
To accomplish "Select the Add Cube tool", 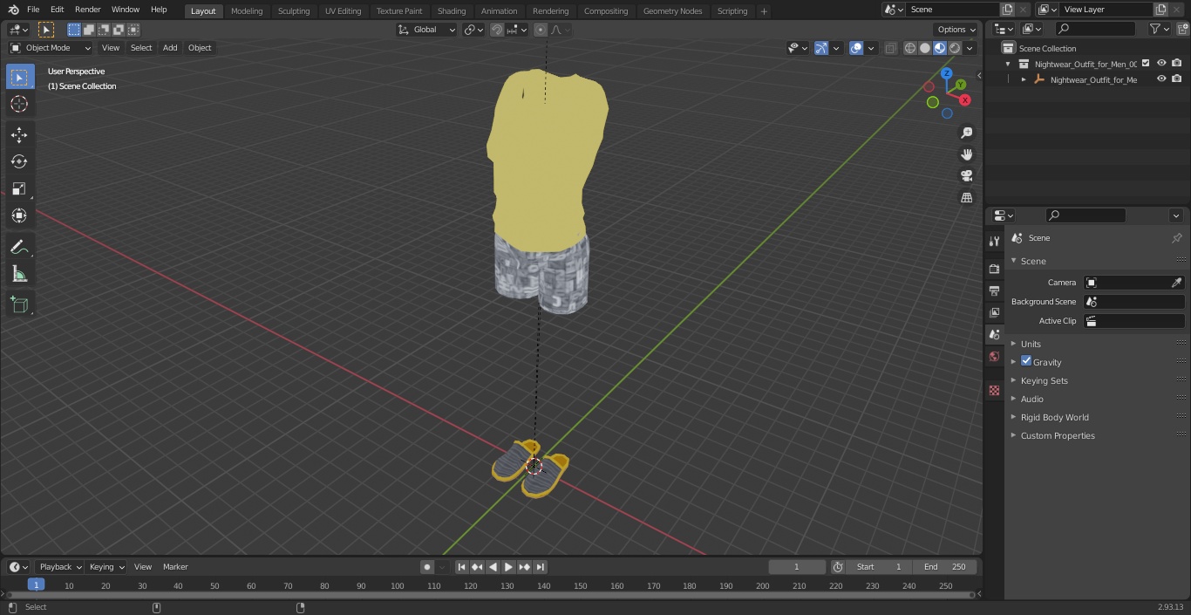I will [19, 305].
